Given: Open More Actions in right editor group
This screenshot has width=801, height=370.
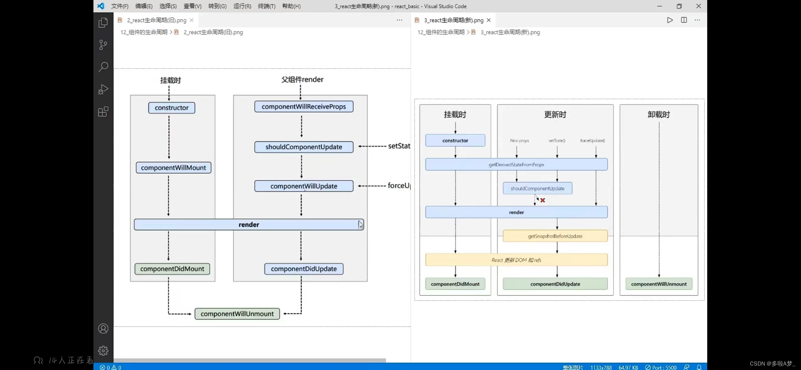Looking at the screenshot, I should coord(697,20).
